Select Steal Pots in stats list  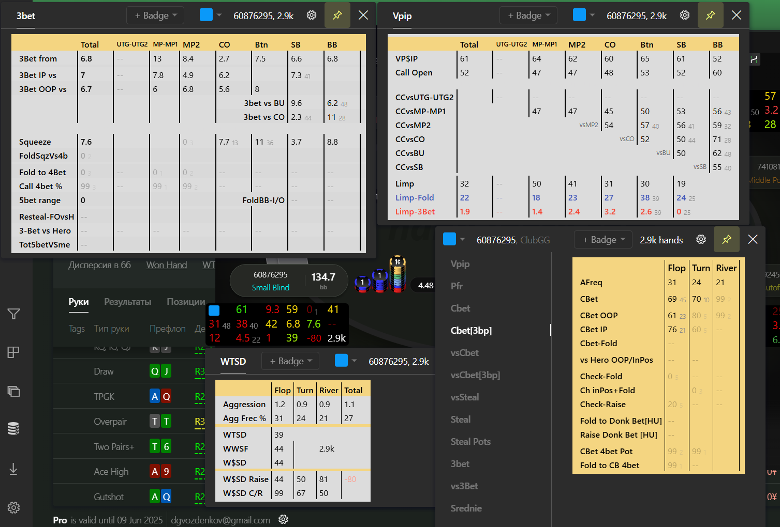click(x=470, y=442)
